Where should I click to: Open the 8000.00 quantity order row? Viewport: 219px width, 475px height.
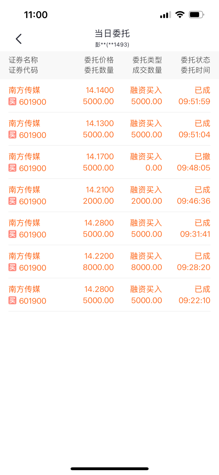[x=109, y=262]
